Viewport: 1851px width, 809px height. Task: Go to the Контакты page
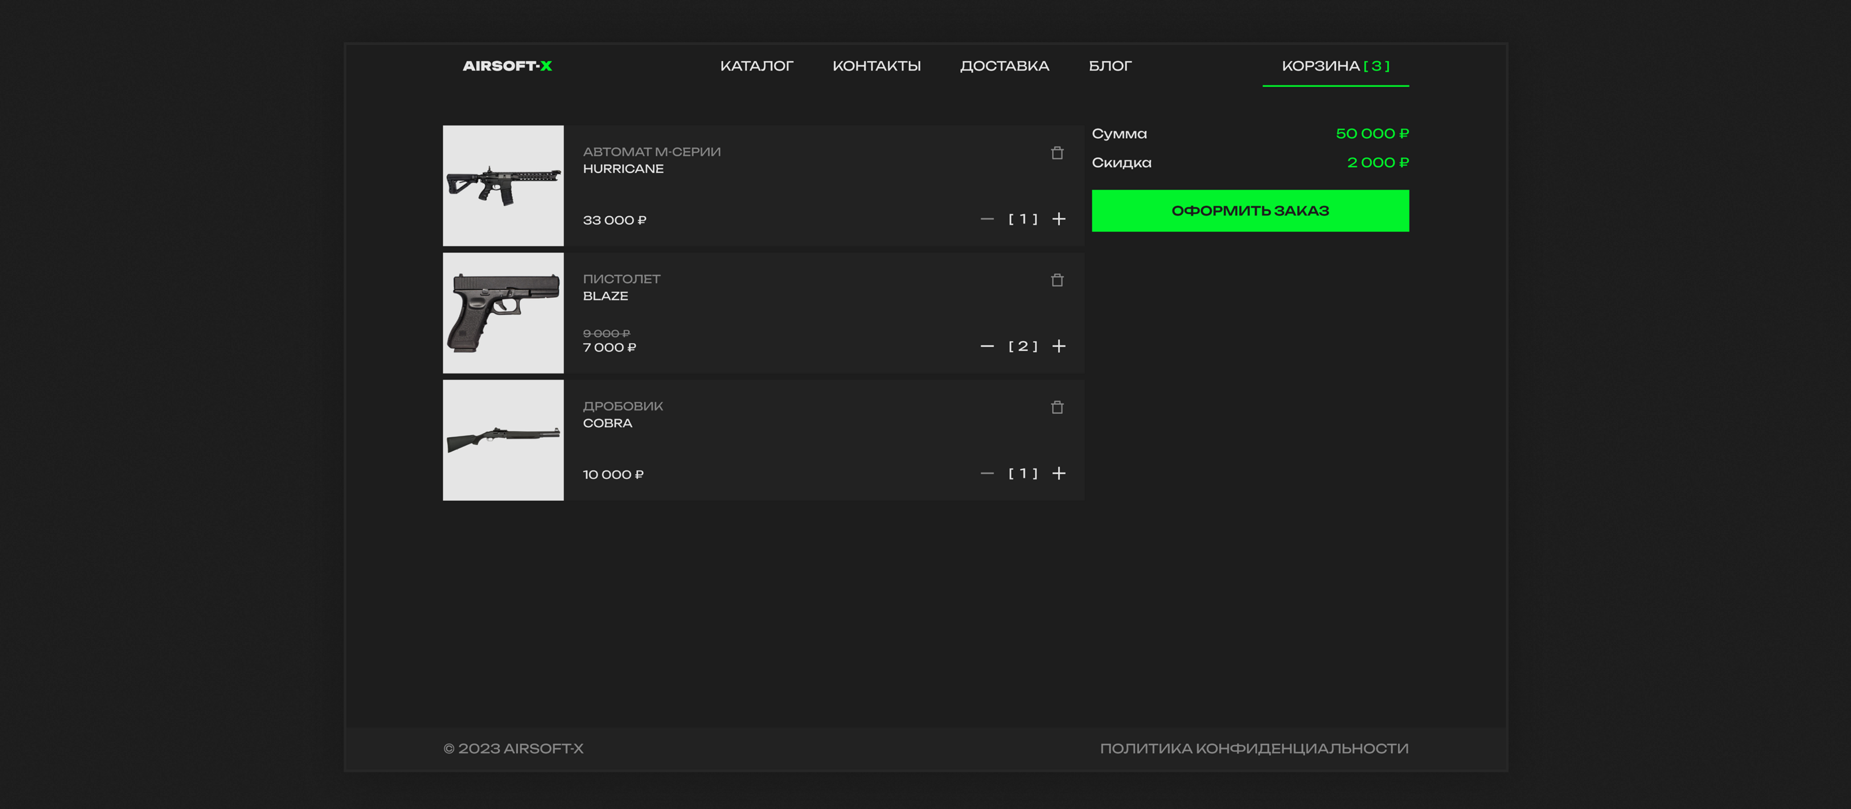coord(876,66)
